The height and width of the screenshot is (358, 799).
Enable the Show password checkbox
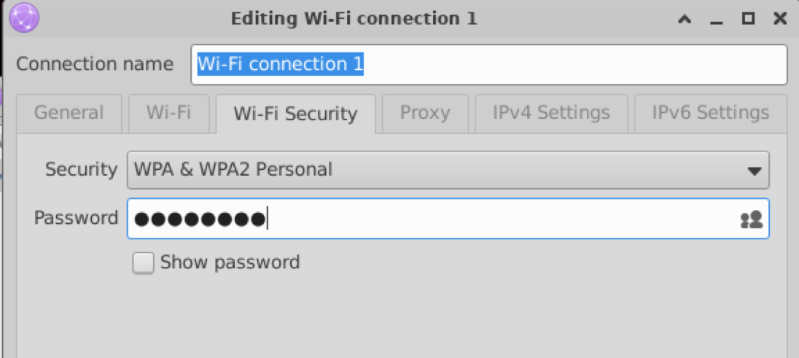(144, 263)
